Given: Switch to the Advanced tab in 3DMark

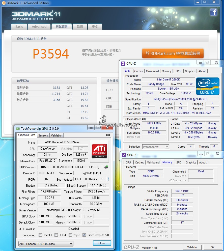Looking at the screenshot, I should (39, 27).
